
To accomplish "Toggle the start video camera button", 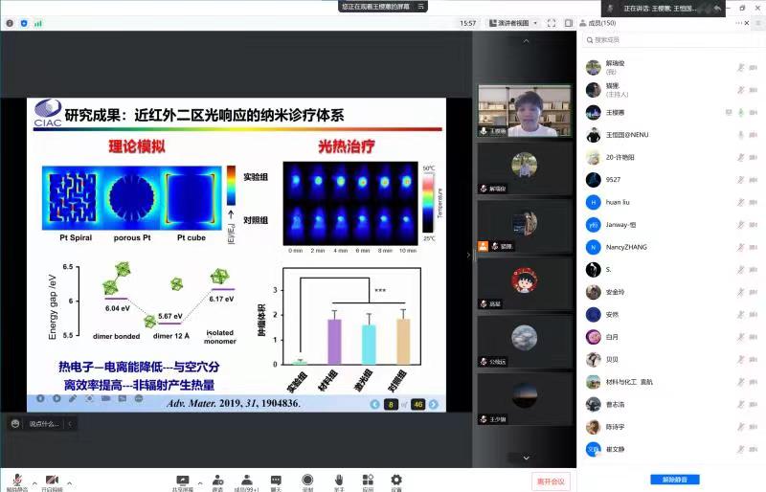I will (x=52, y=480).
